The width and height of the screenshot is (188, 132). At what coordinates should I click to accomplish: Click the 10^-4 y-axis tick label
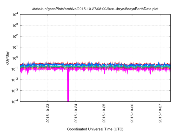pos(15,102)
